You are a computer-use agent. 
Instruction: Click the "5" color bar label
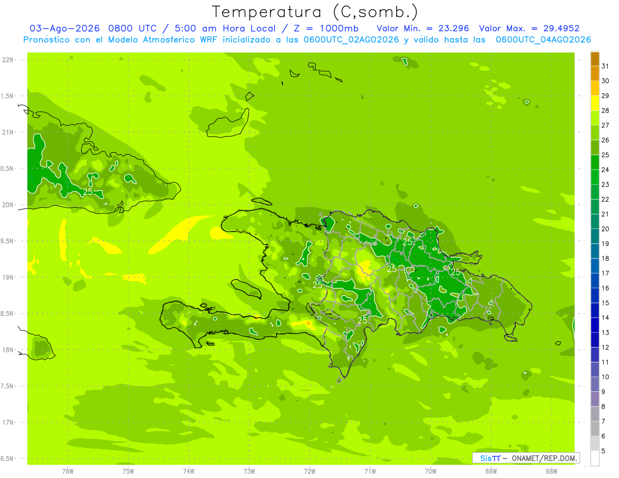(x=604, y=451)
